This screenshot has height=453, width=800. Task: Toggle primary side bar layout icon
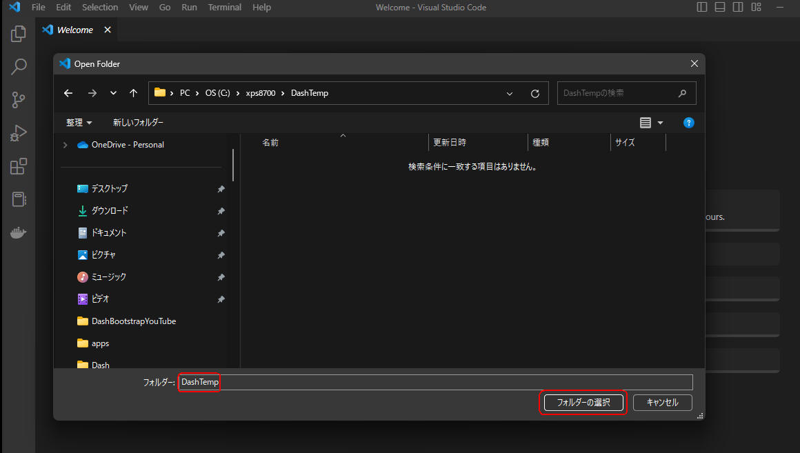pos(702,7)
